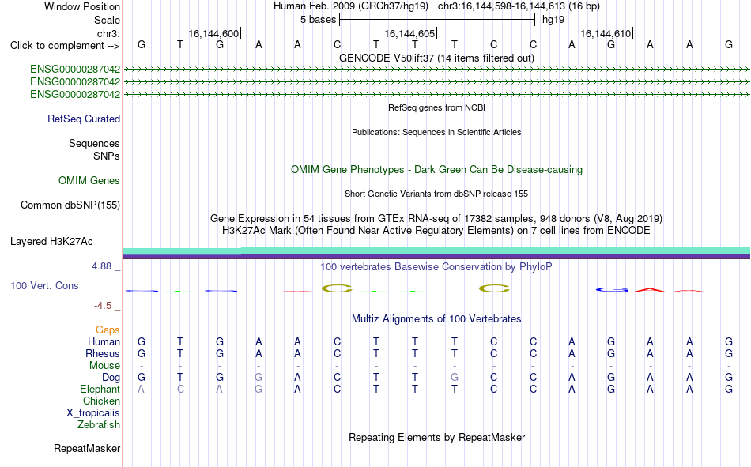751x467 pixels.
Task: Click the Dog alignment row label
Action: click(111, 378)
